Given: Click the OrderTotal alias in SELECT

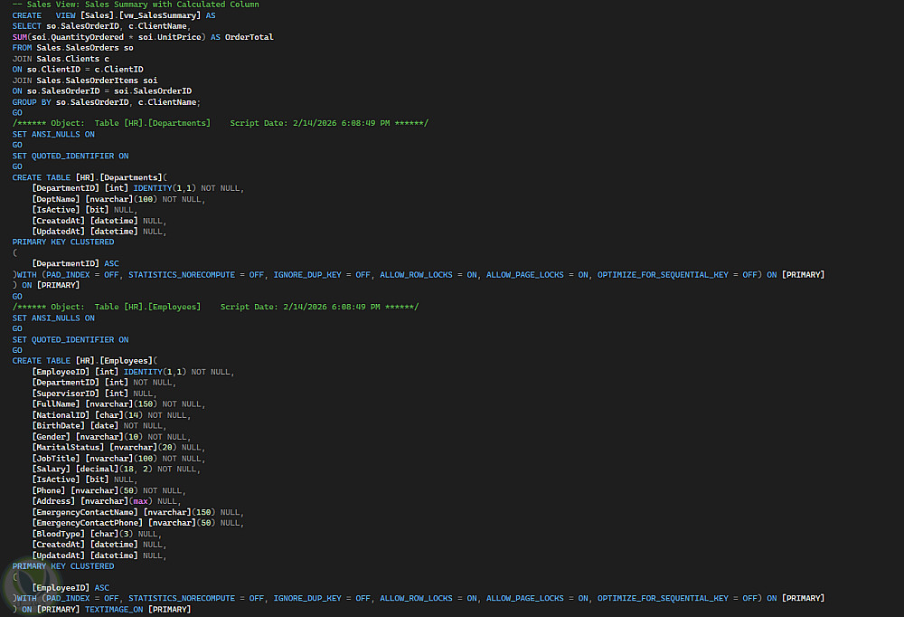Looking at the screenshot, I should tap(249, 37).
